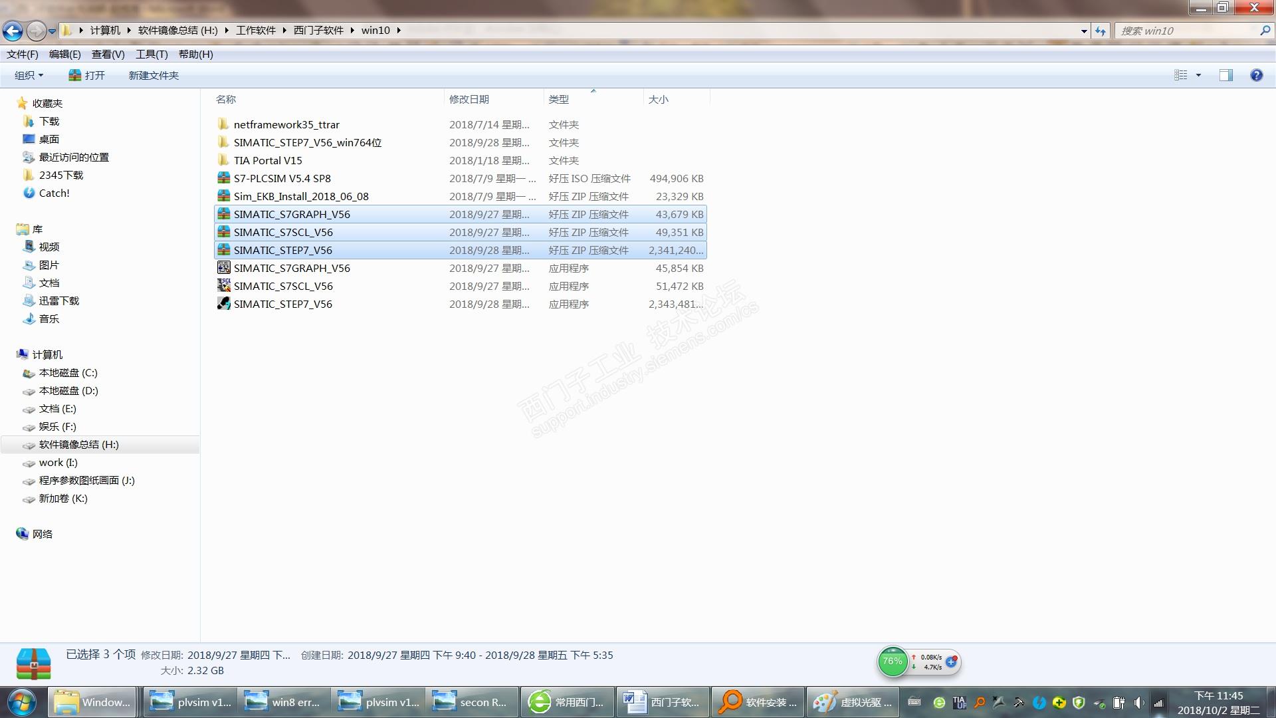
Task: Open the 查看(V) menu
Action: coord(108,55)
